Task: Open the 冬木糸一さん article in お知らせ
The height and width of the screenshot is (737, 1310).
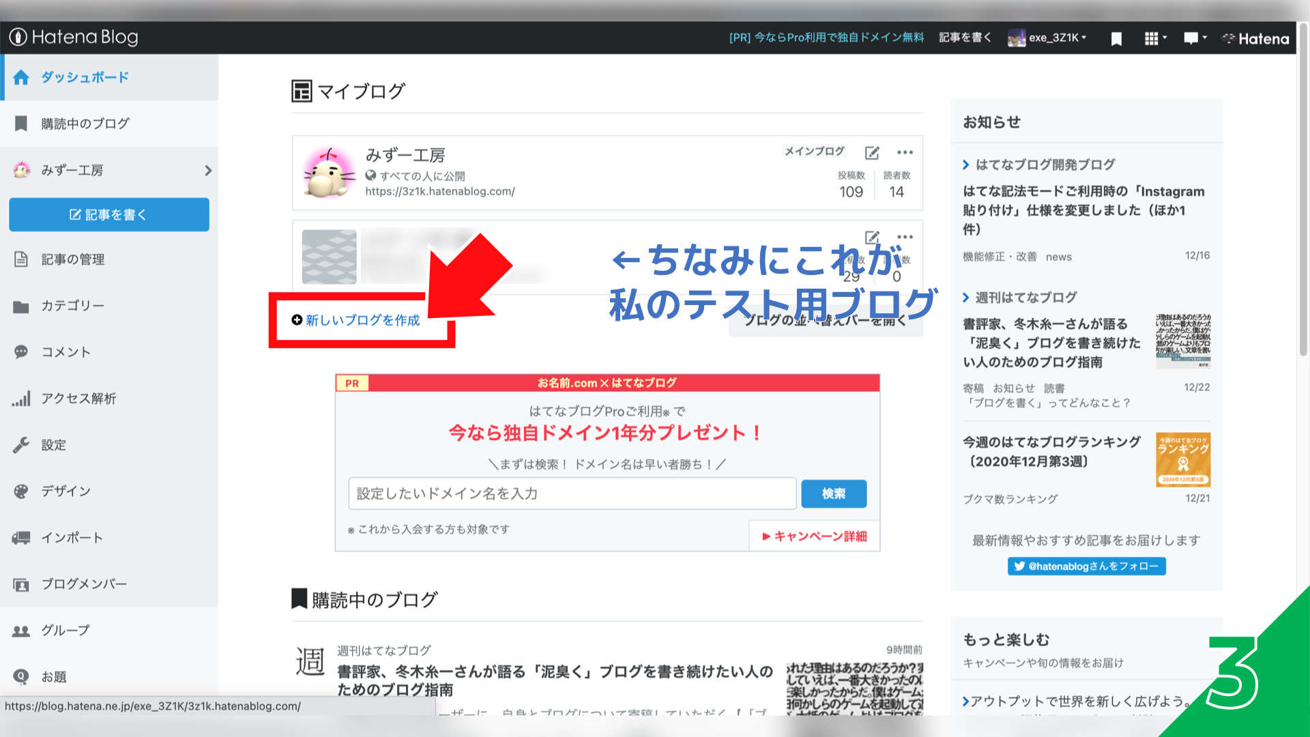Action: pyautogui.click(x=1051, y=343)
